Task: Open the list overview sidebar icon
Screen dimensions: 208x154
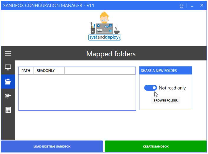Action: (8, 110)
